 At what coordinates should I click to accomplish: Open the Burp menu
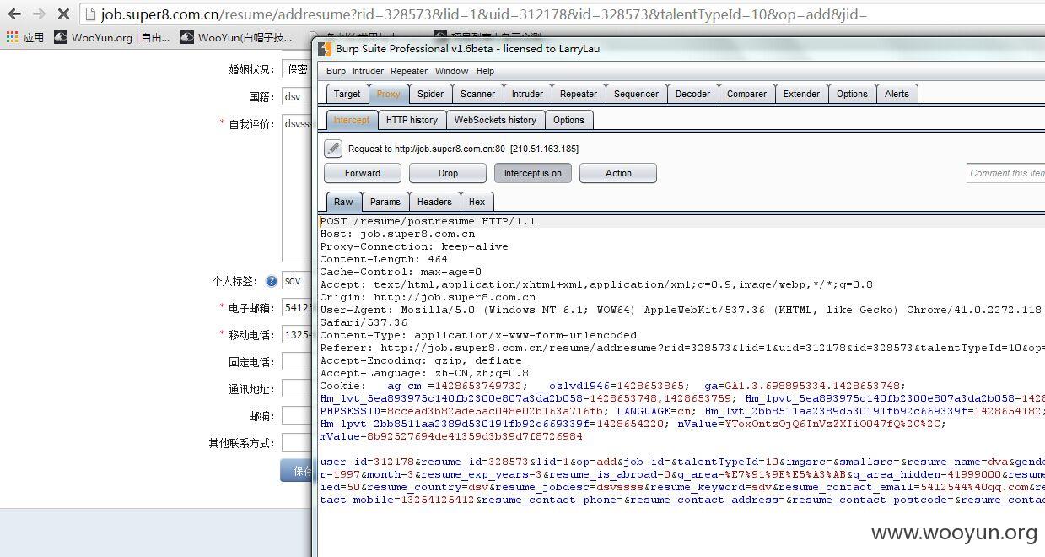coord(336,71)
